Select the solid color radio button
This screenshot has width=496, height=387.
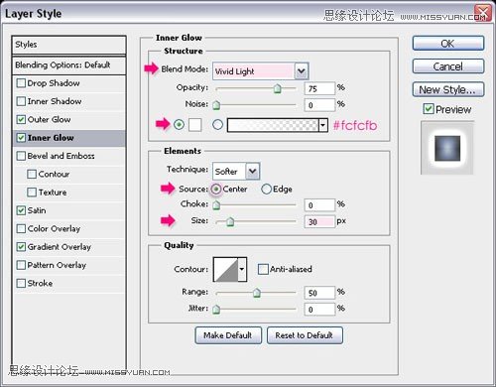(179, 125)
